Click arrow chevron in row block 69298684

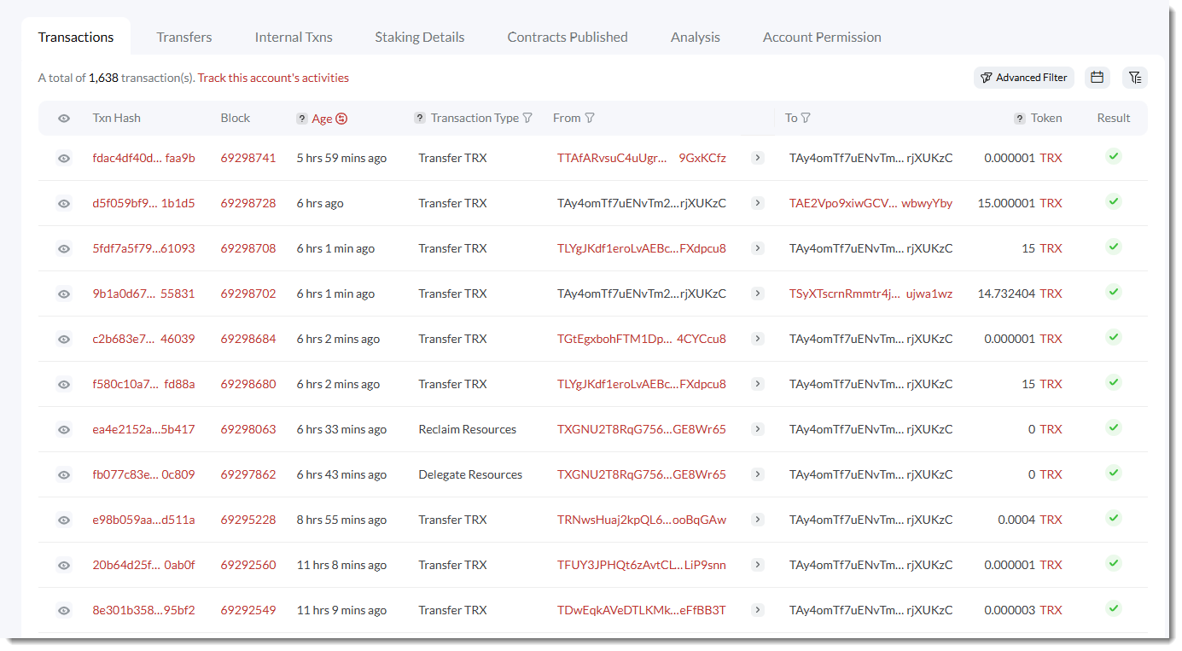click(x=757, y=339)
